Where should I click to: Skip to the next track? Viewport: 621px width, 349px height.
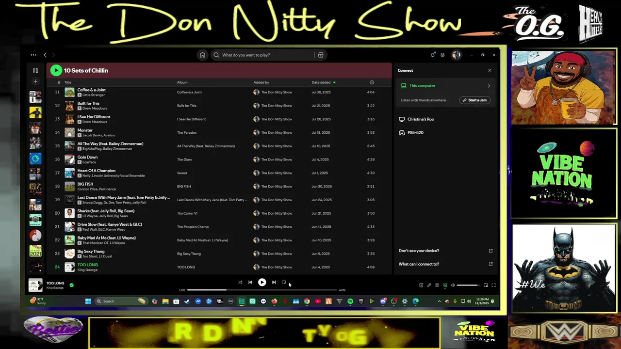click(274, 282)
